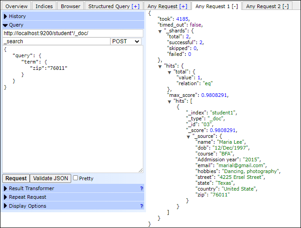Select the Any Request 1 tab
Image resolution: width=301 pixels, height=228 pixels.
click(x=217, y=6)
